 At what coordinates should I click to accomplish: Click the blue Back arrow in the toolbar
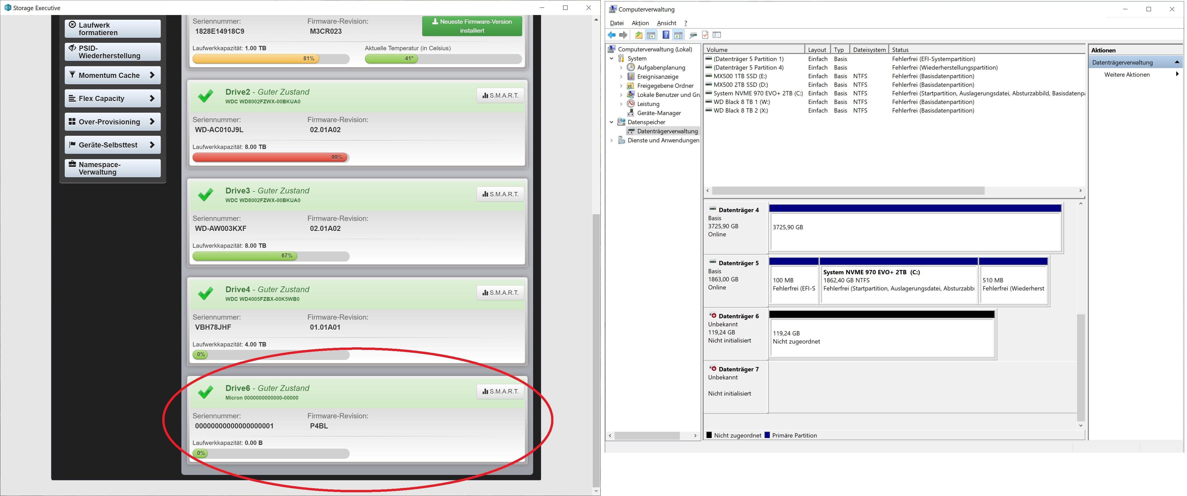pos(611,35)
